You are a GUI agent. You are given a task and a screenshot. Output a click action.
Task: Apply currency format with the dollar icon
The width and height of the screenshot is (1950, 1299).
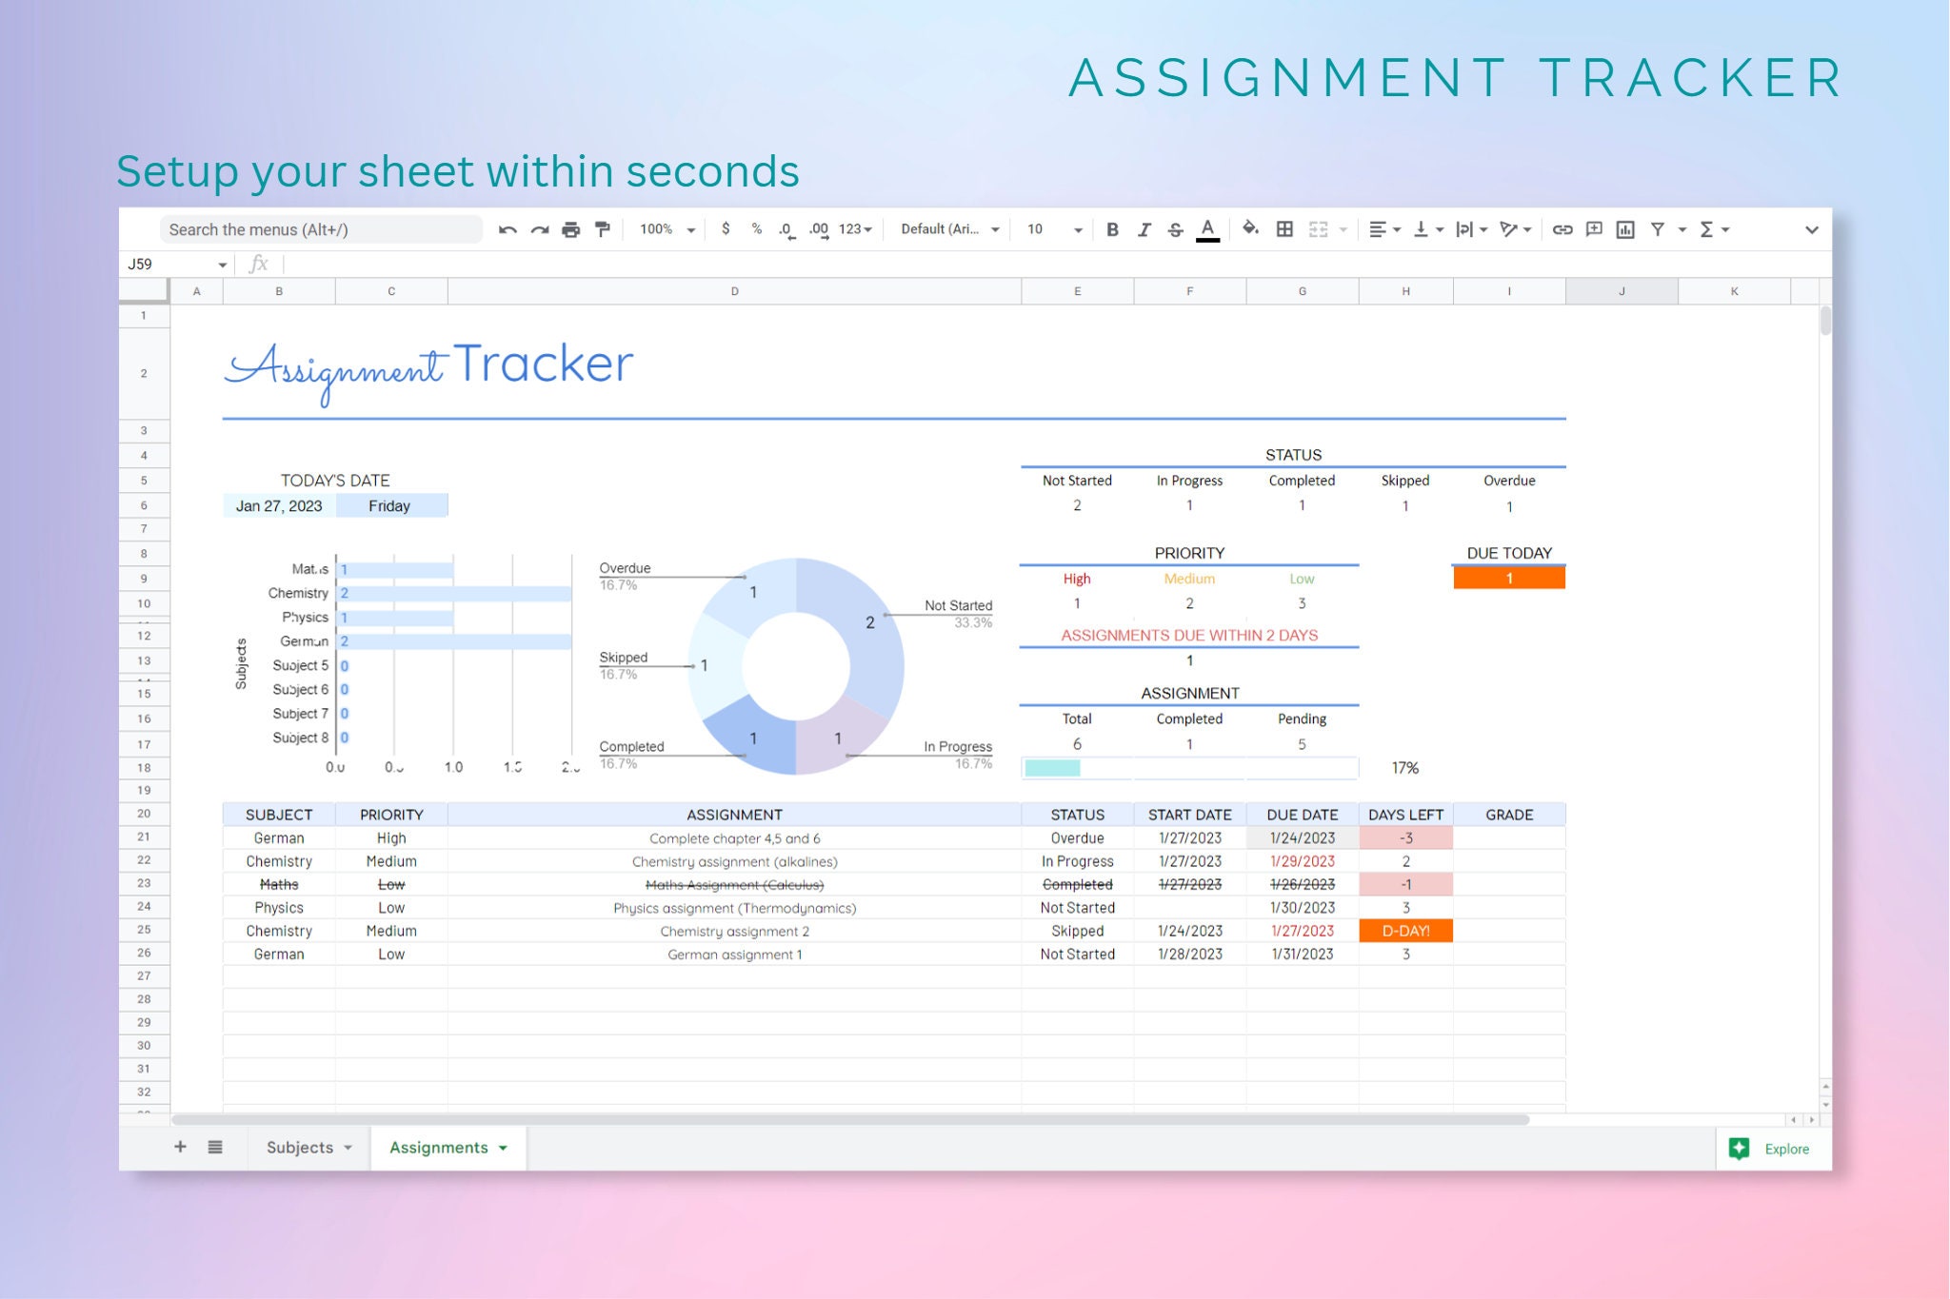pyautogui.click(x=726, y=229)
